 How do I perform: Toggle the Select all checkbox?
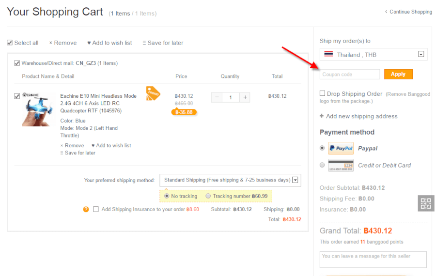click(x=10, y=43)
